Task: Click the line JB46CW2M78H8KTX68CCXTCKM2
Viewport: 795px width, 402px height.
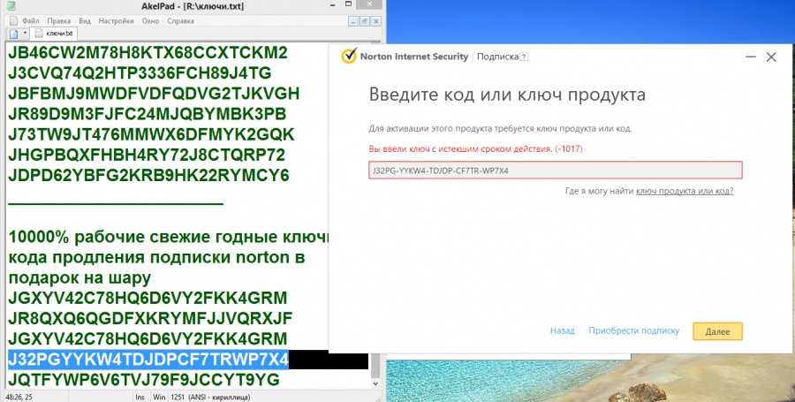Action: (148, 53)
